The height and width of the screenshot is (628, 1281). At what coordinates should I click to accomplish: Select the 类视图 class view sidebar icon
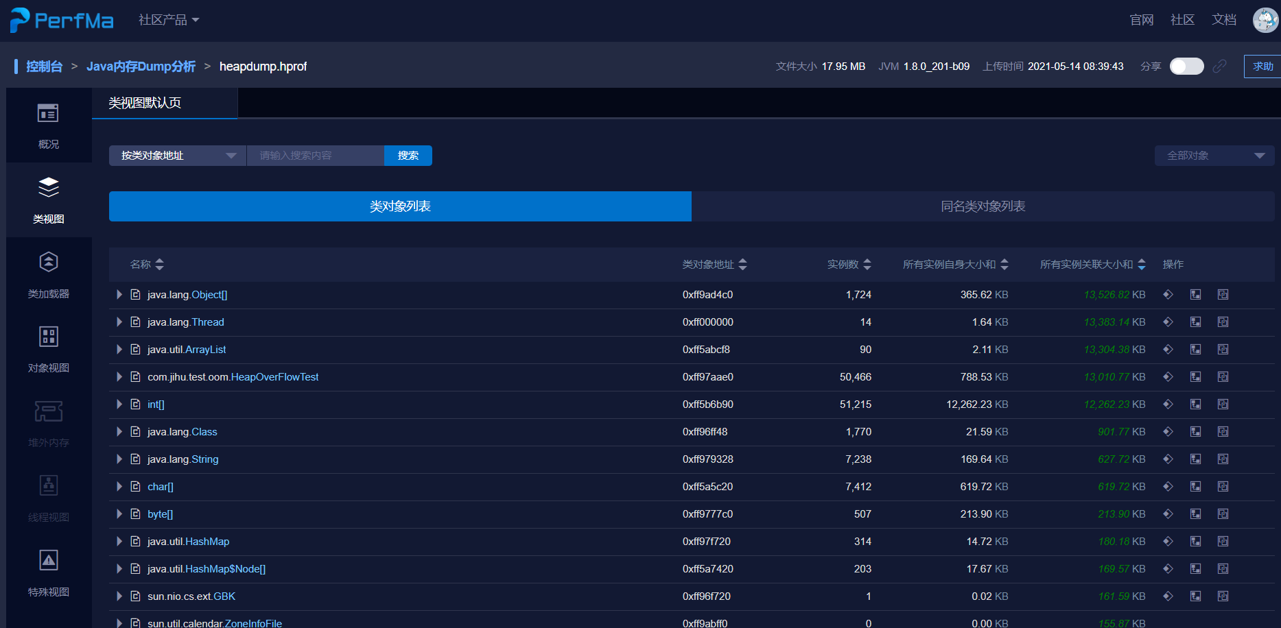[48, 187]
